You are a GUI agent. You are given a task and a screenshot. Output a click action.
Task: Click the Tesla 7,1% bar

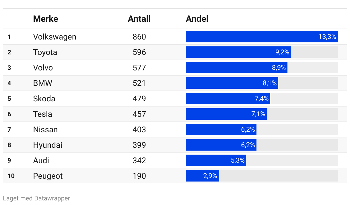point(226,114)
